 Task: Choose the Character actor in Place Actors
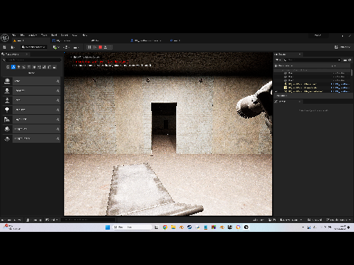(x=32, y=91)
